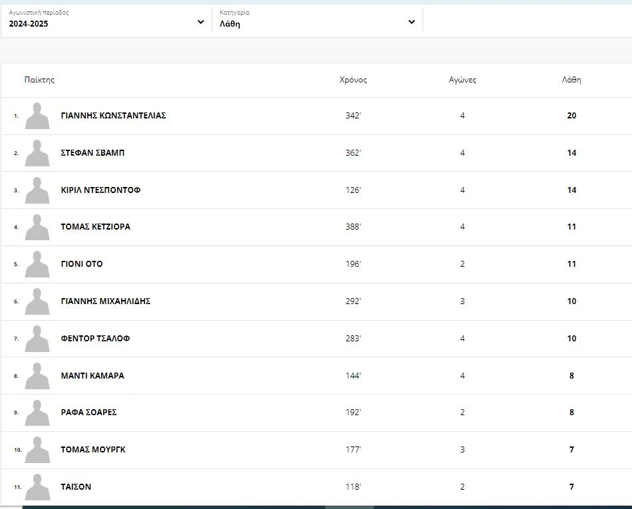The image size is (632, 509).
Task: Click avatar of Γιόνι Ότο
Action: [x=37, y=264]
